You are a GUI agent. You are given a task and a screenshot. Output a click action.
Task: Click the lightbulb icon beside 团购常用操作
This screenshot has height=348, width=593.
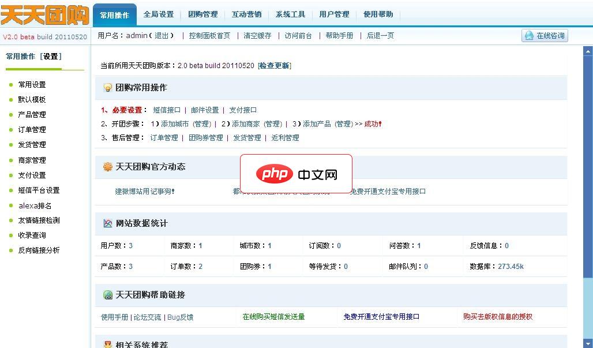107,88
